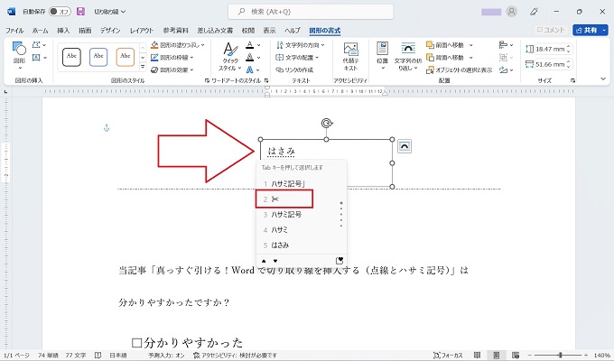The height and width of the screenshot is (361, 614).
Task: Choose IME candidate 1 ハサミ記号」
Action: 301,183
